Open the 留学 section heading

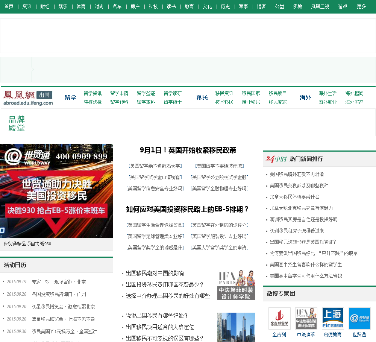click(x=70, y=97)
